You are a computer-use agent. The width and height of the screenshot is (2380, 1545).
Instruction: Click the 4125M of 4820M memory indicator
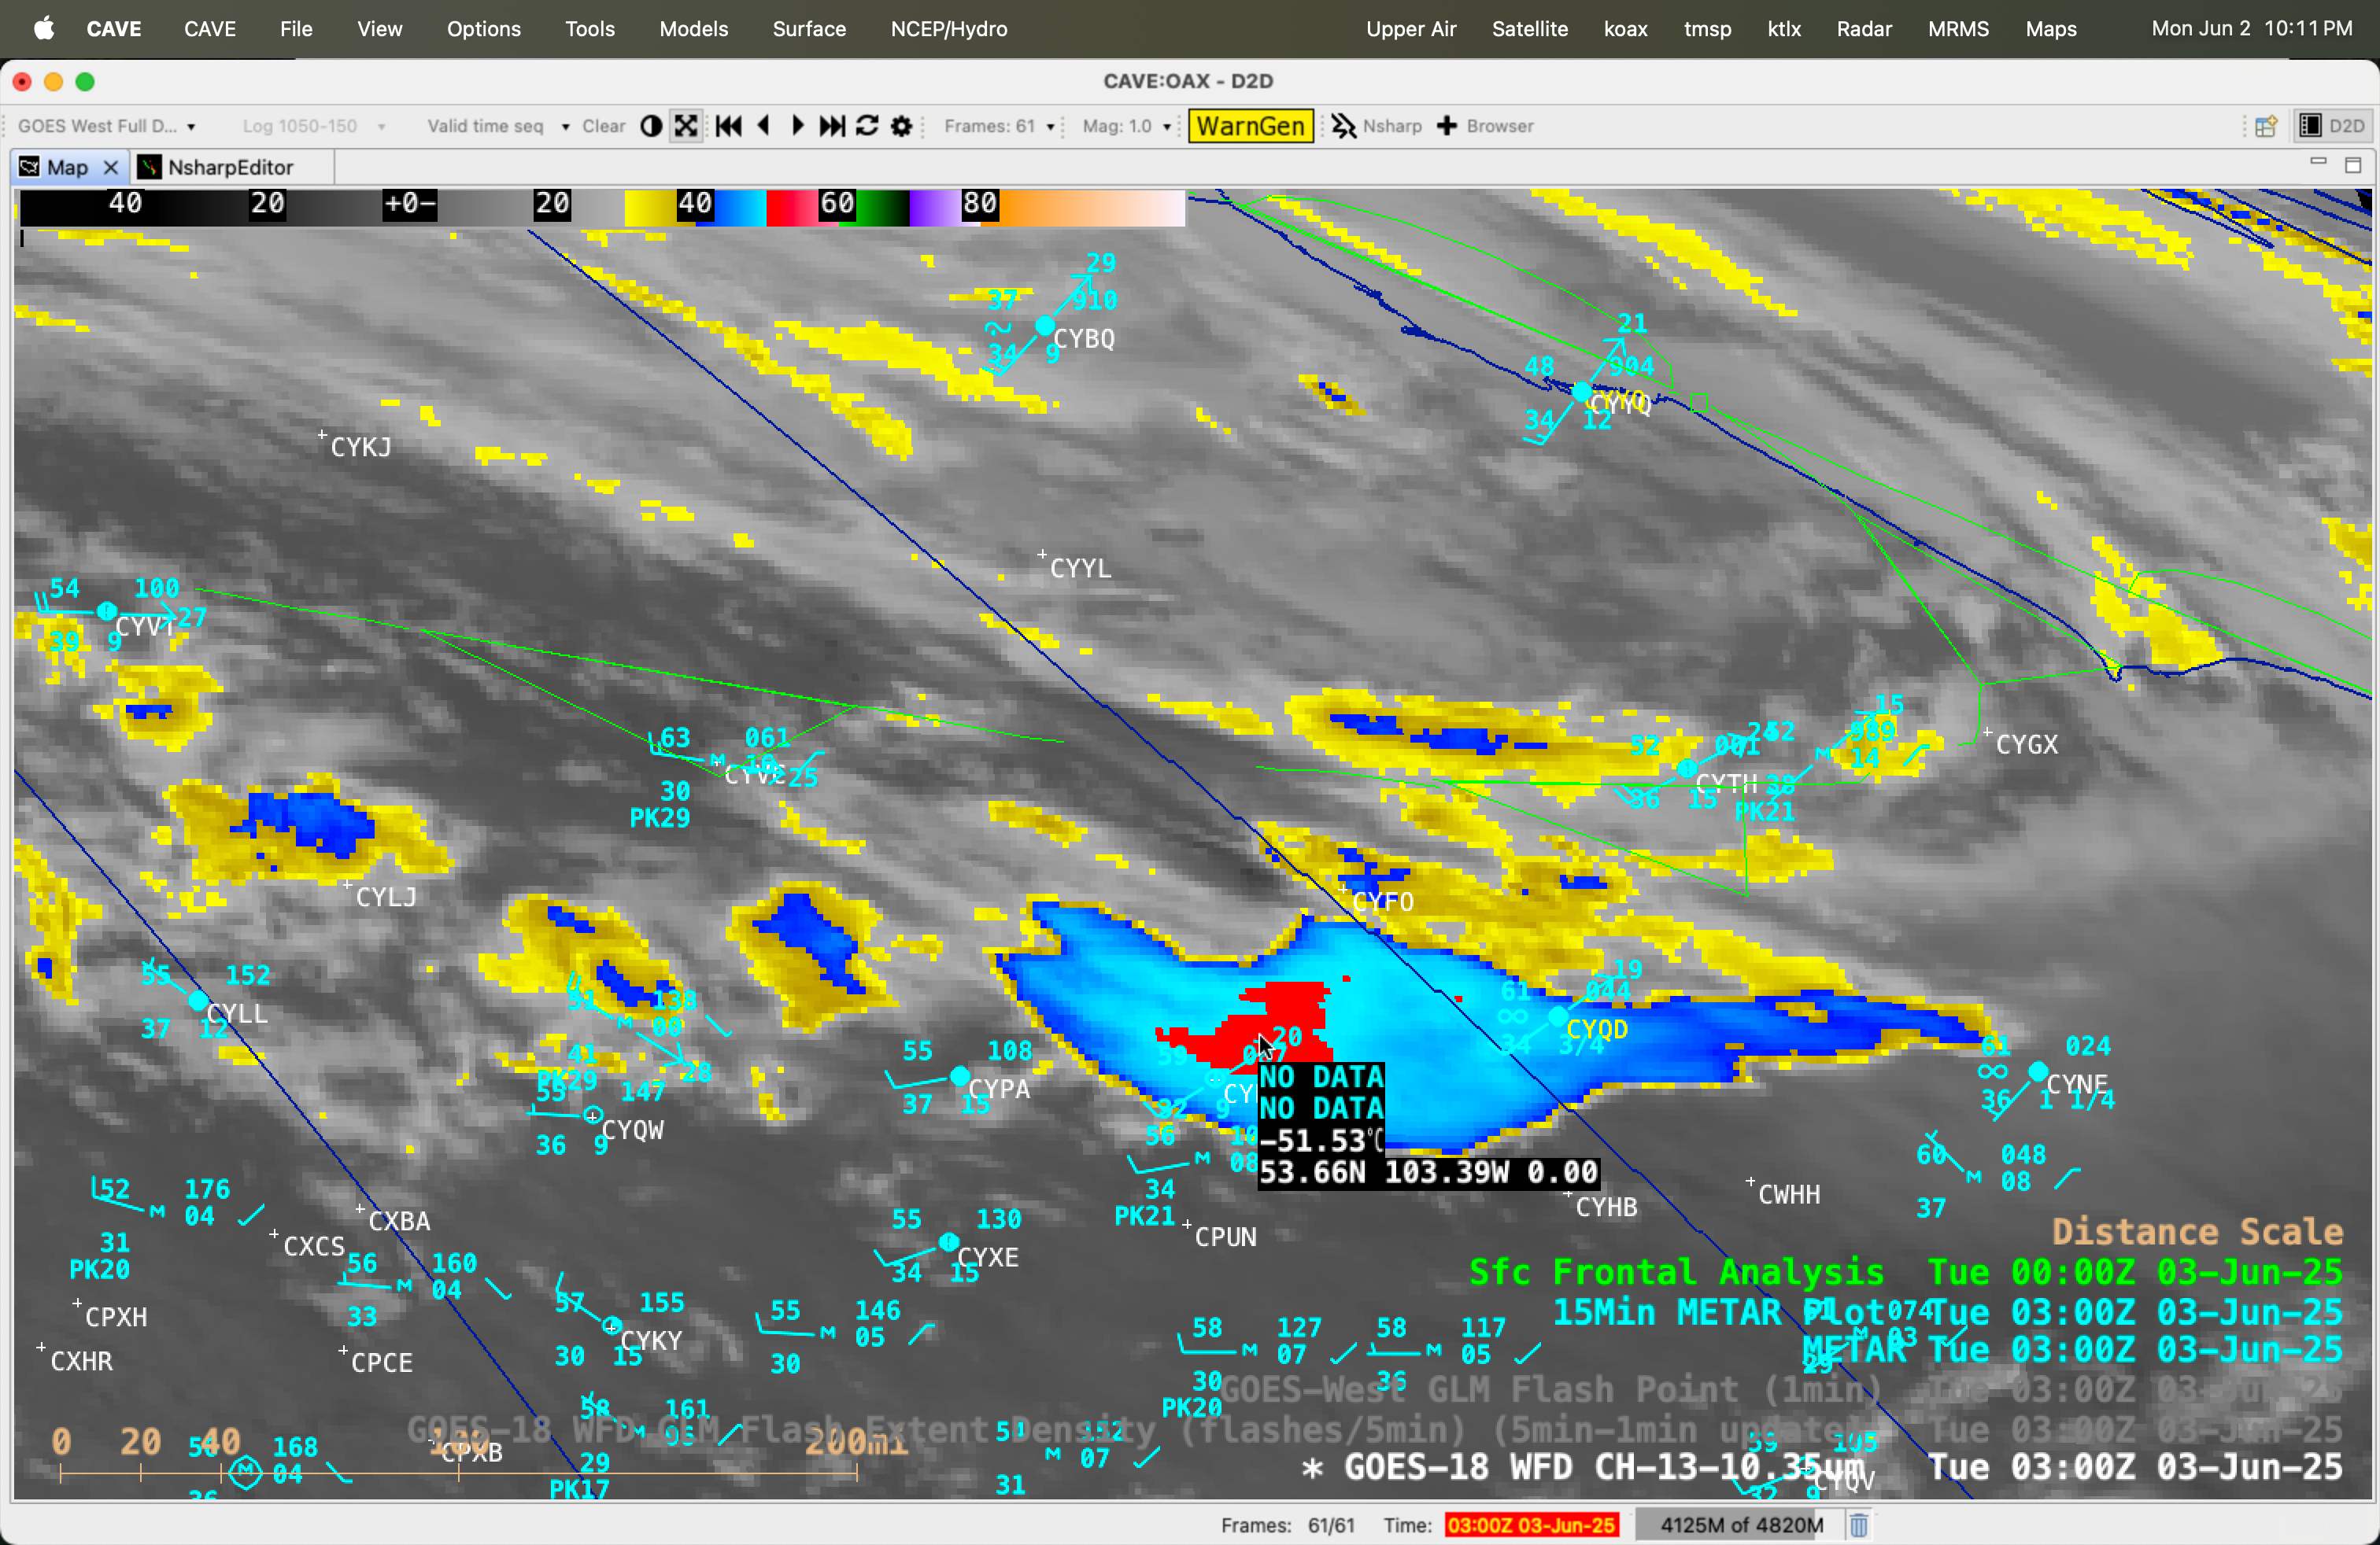[x=1741, y=1525]
